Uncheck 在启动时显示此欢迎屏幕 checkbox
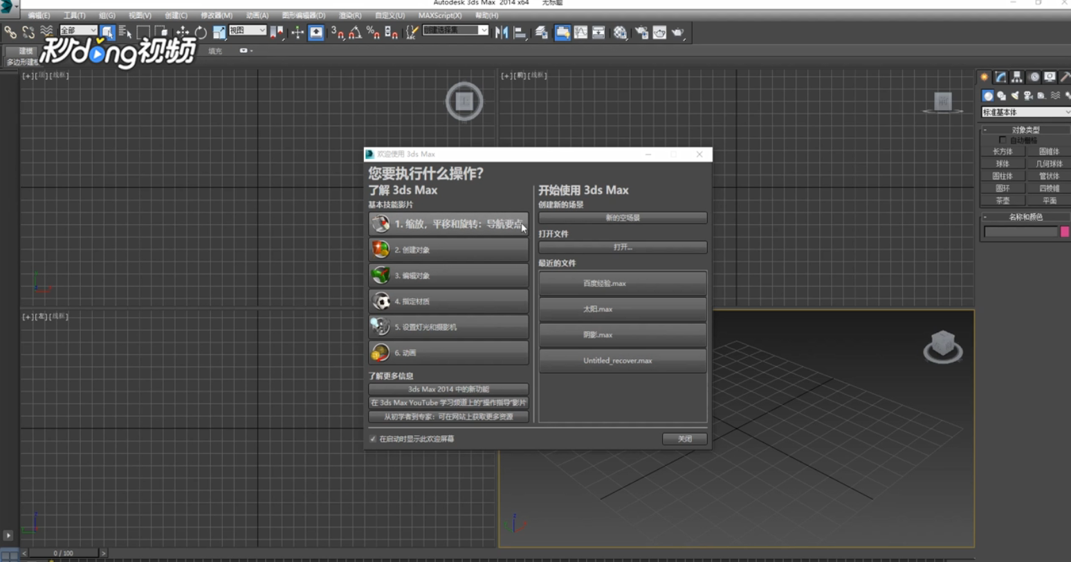The width and height of the screenshot is (1071, 562). pos(373,439)
